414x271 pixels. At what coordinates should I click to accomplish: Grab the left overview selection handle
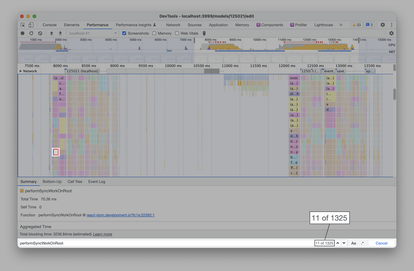[x=194, y=40]
